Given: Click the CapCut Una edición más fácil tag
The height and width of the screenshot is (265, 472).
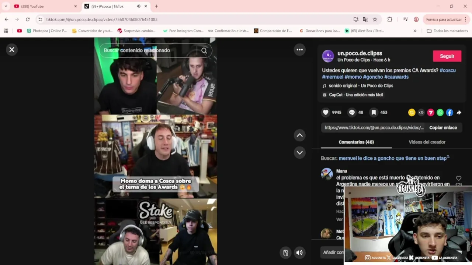Looking at the screenshot, I should tap(353, 95).
